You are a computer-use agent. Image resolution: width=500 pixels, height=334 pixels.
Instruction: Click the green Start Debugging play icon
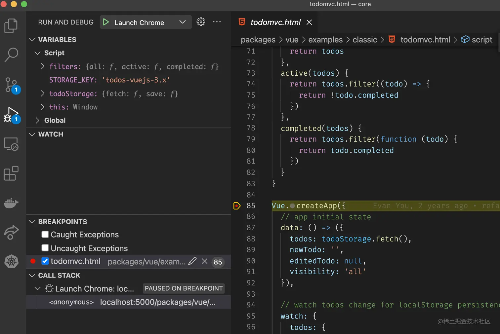click(x=106, y=22)
